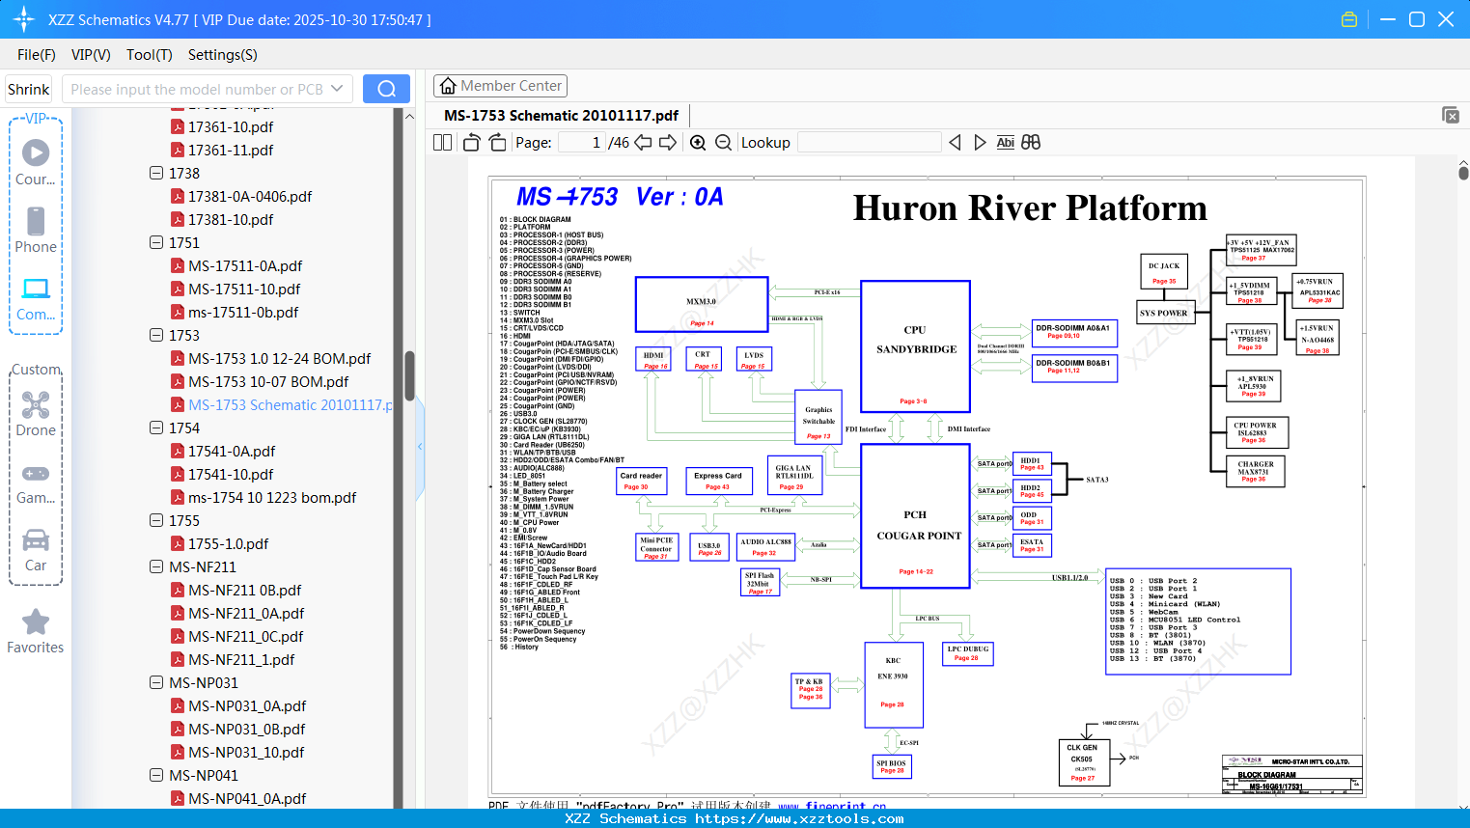The width and height of the screenshot is (1470, 828).
Task: Open MS-17511-0A.pdf file
Action: [245, 266]
